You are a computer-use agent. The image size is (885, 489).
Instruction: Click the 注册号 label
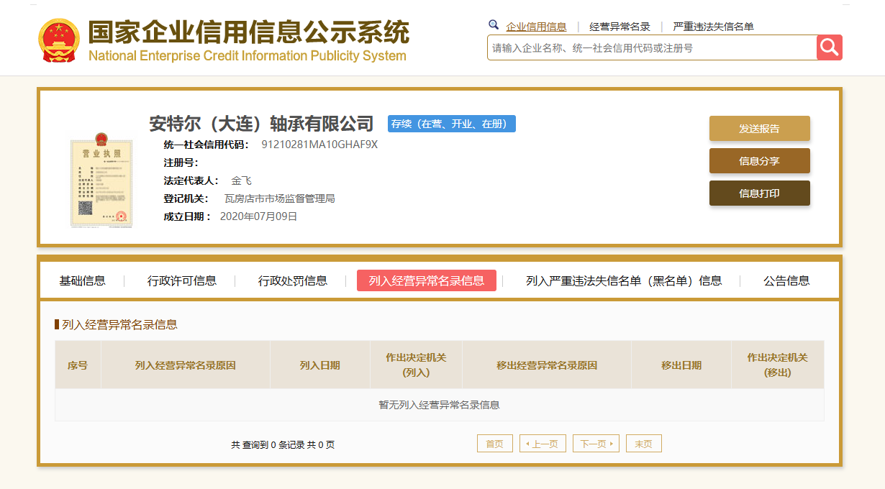tap(181, 163)
